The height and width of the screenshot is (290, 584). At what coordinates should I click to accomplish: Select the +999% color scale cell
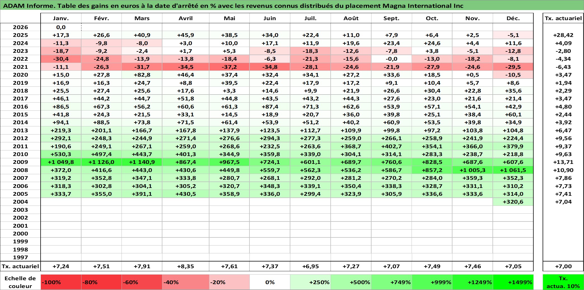pos(432,282)
